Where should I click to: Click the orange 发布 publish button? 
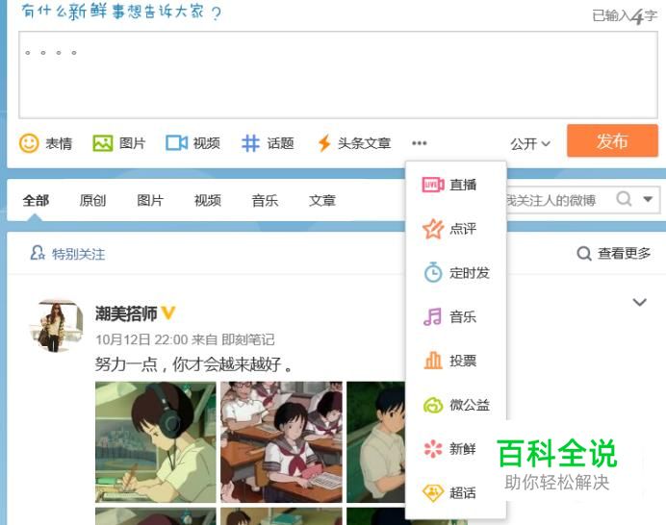pyautogui.click(x=612, y=141)
